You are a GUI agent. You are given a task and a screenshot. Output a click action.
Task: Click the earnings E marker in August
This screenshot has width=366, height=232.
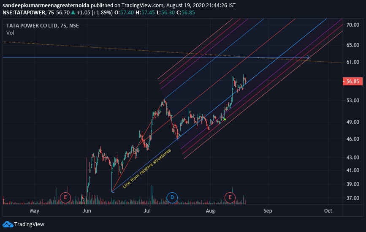[x=230, y=198]
